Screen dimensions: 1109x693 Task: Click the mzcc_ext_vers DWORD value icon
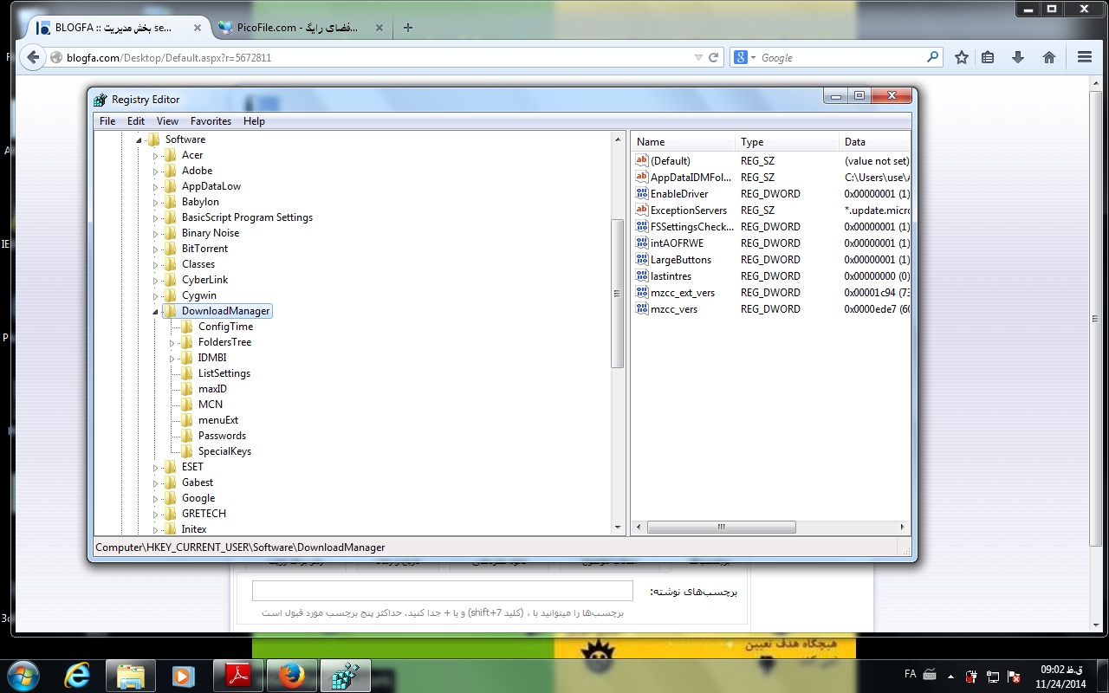[642, 292]
